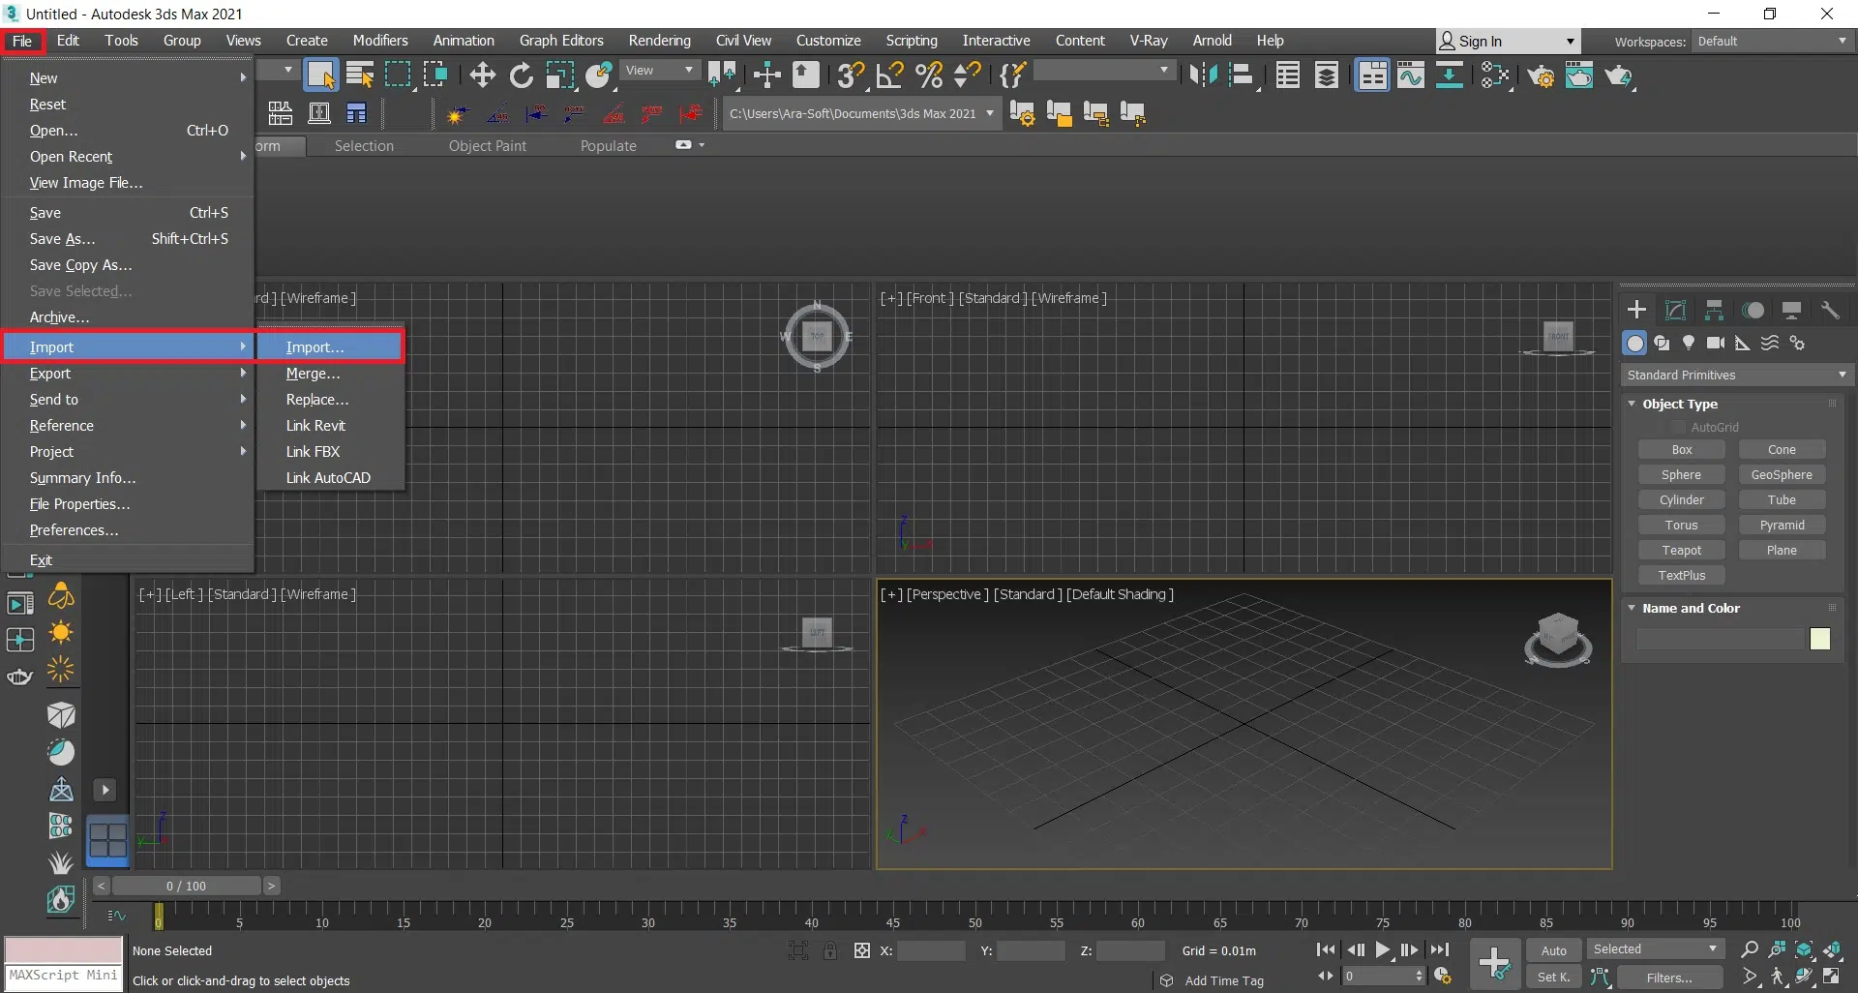Open the Utilities wrench panel icon
This screenshot has width=1858, height=993.
1830,310
